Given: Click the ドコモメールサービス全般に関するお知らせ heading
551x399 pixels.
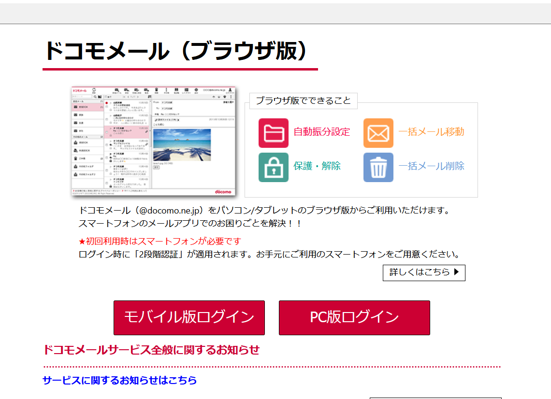Looking at the screenshot, I should tap(151, 350).
